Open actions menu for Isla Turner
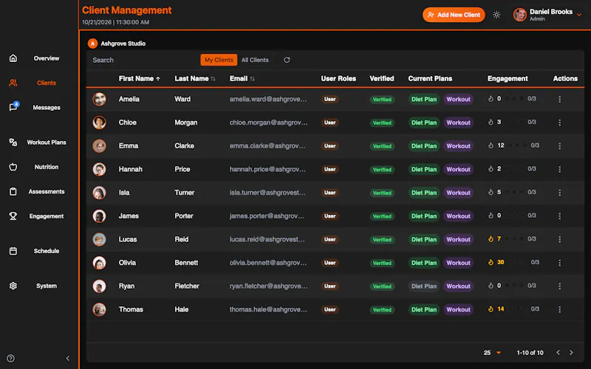Viewport: 591px width, 369px height. click(x=559, y=193)
